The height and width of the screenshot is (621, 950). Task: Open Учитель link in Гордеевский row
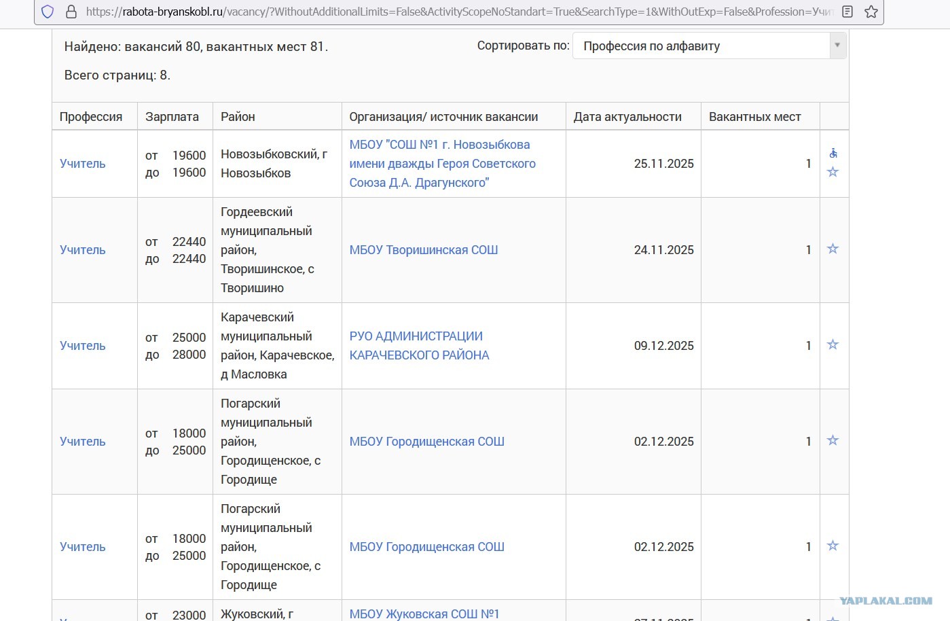[83, 250]
